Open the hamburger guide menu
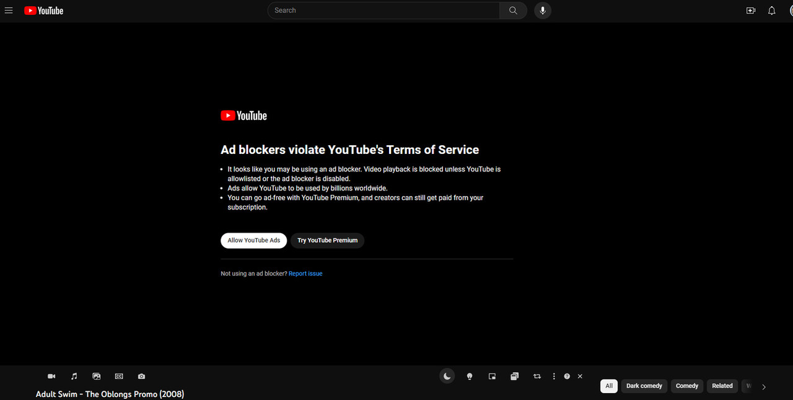793x400 pixels. 9,11
